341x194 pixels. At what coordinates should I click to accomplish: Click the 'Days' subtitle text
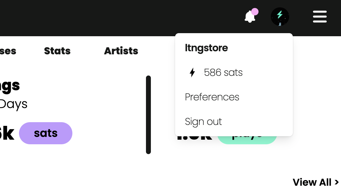13,104
